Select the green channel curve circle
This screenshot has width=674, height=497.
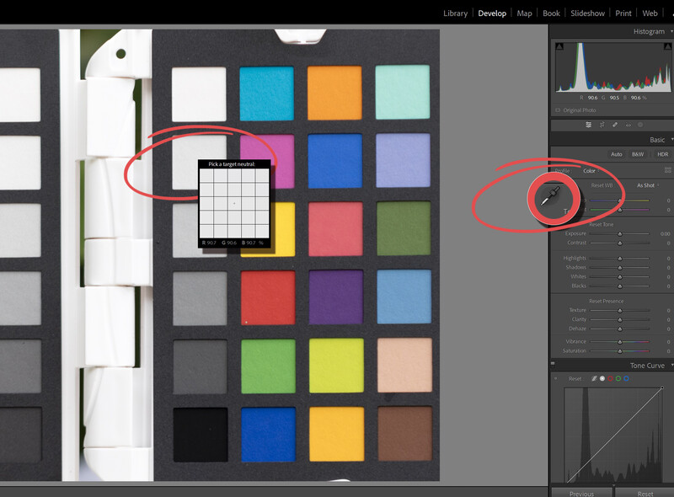coord(618,378)
